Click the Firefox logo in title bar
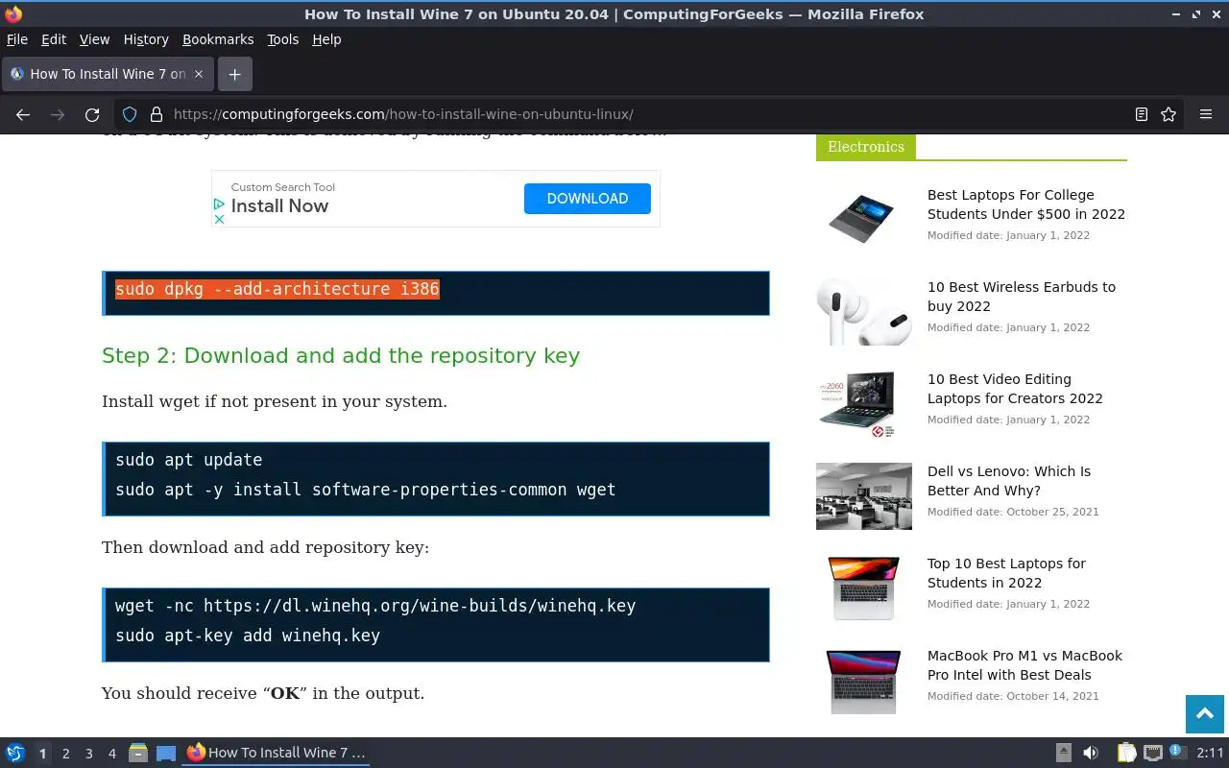The width and height of the screenshot is (1229, 768). (x=12, y=14)
